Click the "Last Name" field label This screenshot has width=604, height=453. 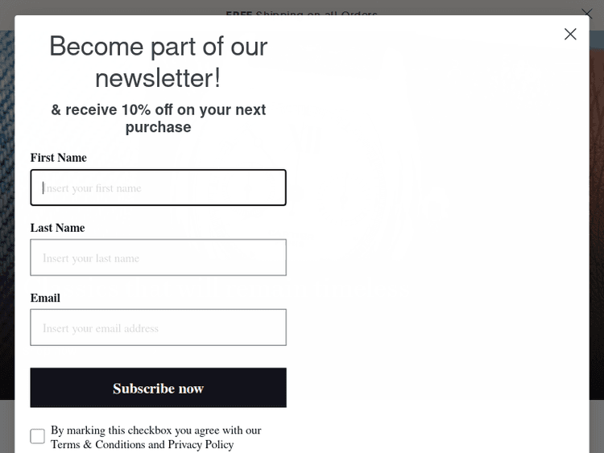coord(57,228)
